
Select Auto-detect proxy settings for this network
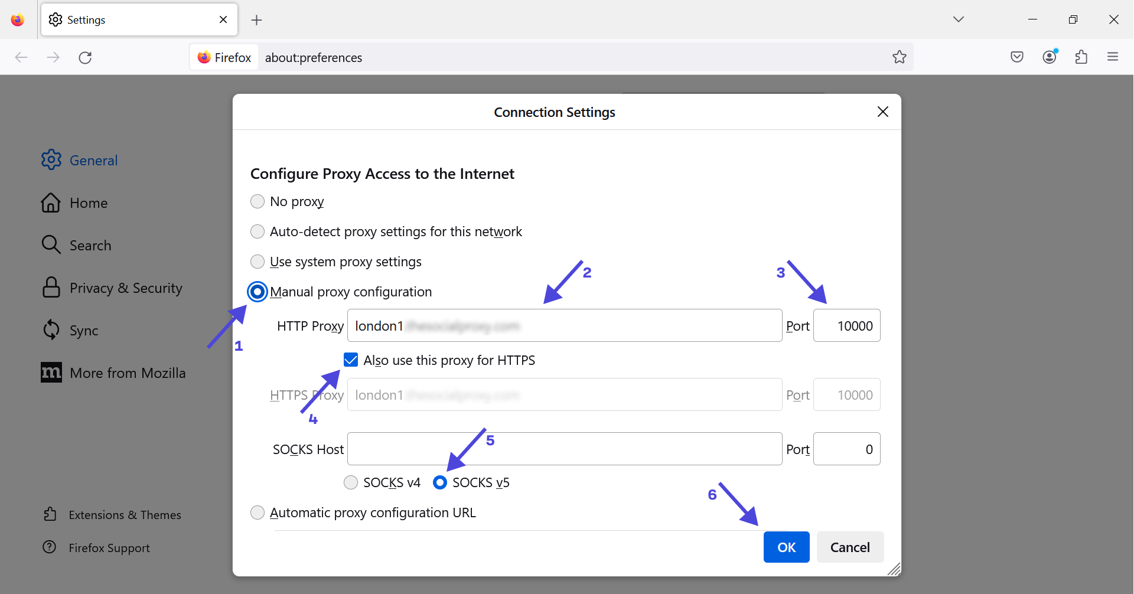258,231
